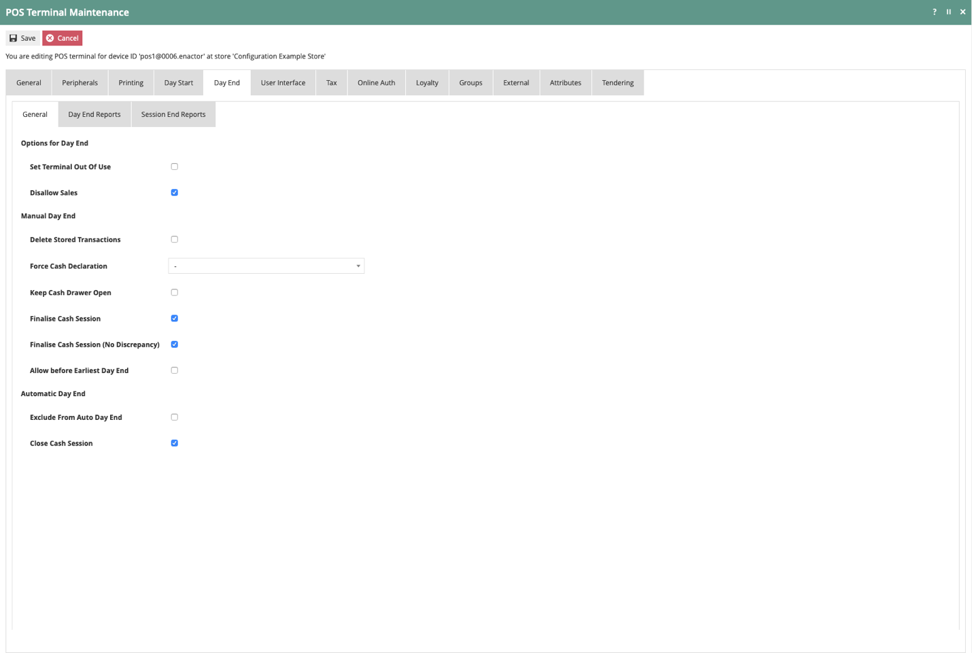
Task: Open the User Interface tab
Action: (x=283, y=83)
